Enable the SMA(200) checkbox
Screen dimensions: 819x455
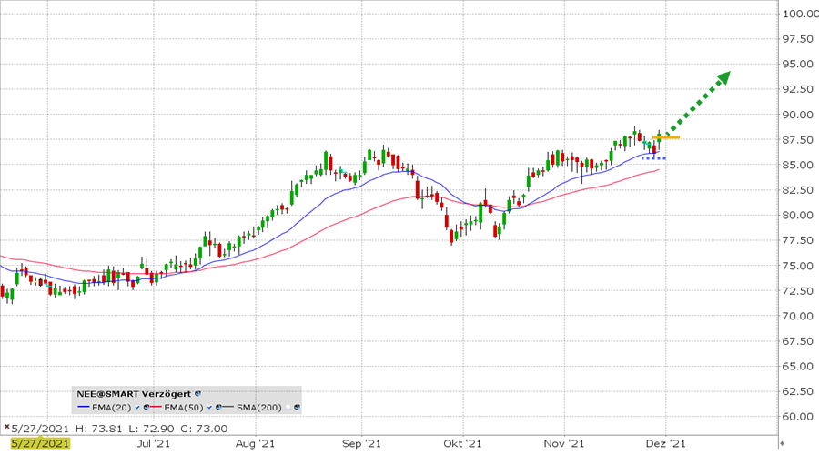point(287,407)
